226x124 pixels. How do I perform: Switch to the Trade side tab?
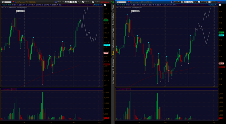[113, 7]
